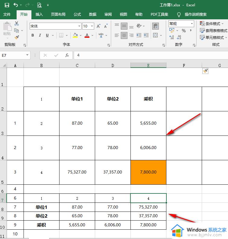Screen dimensions: 228x239
Task: Click the Copy icon
Action: (17, 30)
